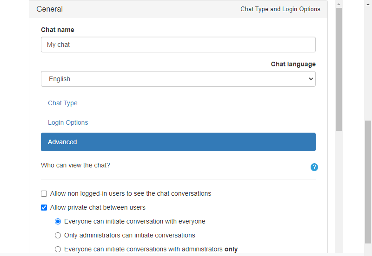Switch to the Chat Type tab
Viewport: 372px width, 256px height.
(x=63, y=103)
